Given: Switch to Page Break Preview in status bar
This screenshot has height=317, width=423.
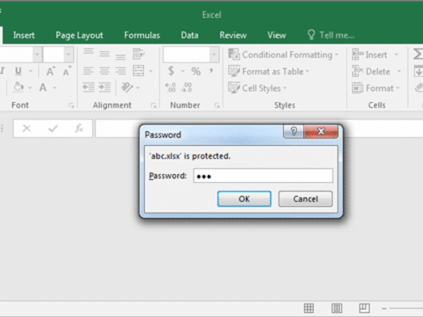Looking at the screenshot, I should click(x=364, y=308).
